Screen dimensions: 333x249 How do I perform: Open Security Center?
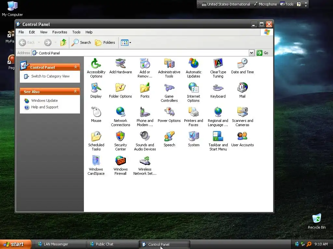pos(120,141)
